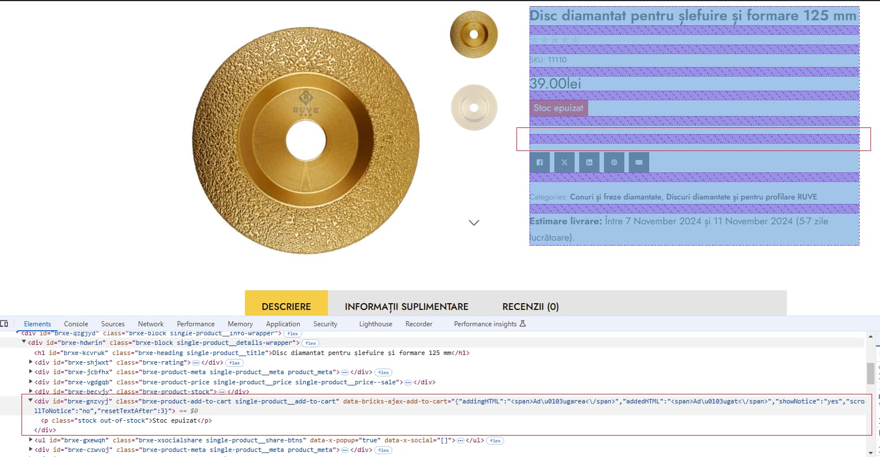Toggle the device toolbar icon in DevTools
Viewport: 880px width, 457px height.
(5, 323)
